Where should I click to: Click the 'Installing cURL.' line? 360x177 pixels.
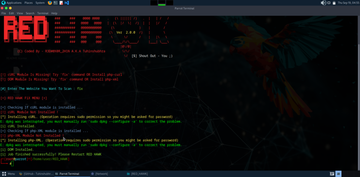point(86,117)
